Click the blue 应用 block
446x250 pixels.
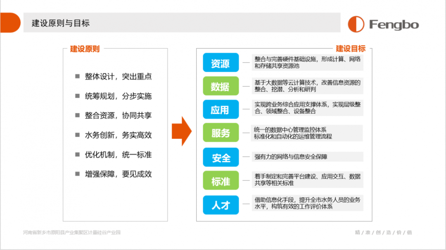pos(221,110)
